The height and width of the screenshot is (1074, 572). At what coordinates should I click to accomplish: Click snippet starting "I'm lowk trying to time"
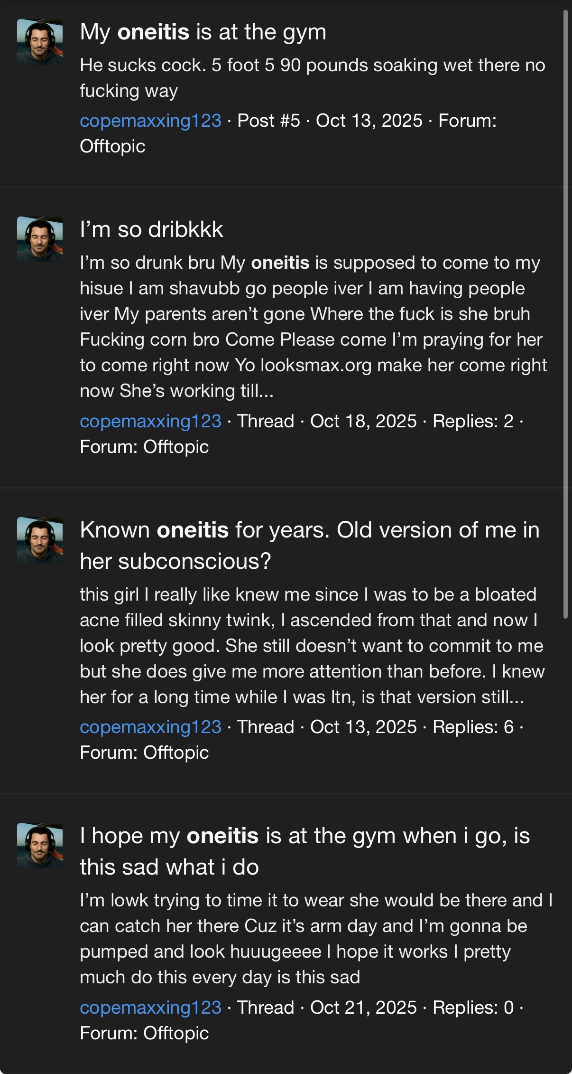(316, 939)
